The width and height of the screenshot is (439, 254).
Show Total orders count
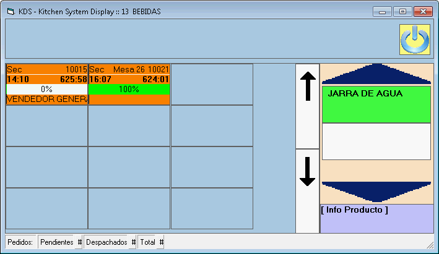152,242
